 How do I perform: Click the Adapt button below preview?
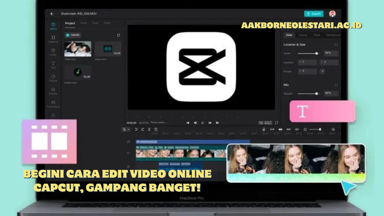pyautogui.click(x=268, y=123)
